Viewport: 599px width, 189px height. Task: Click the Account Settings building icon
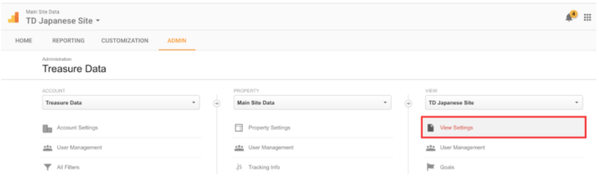pyautogui.click(x=47, y=128)
